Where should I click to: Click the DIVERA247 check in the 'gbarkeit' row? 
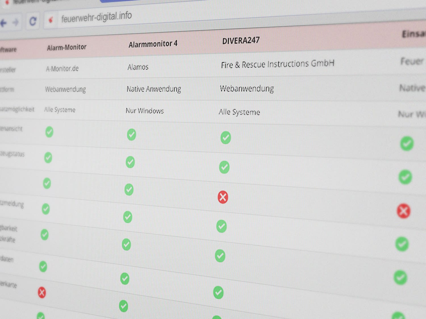220,256
